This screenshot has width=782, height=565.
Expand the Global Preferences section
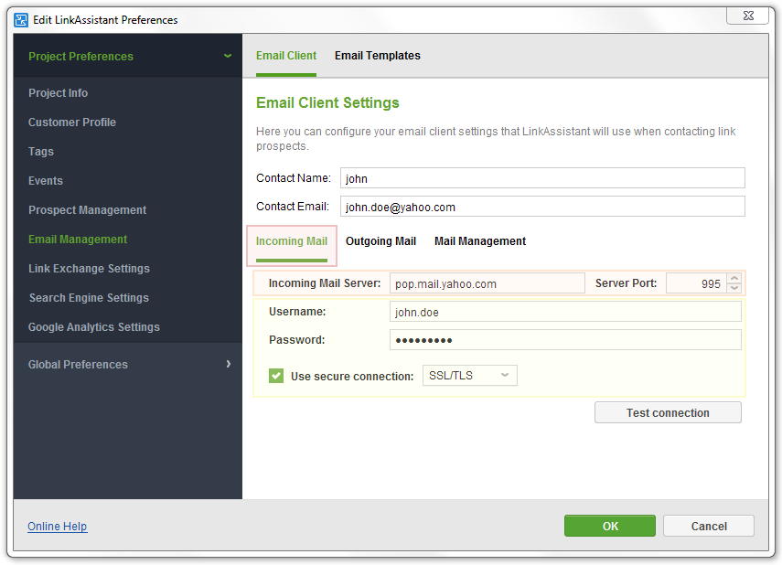tap(229, 364)
